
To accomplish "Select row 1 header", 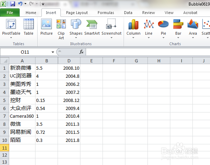I will 5,68.
